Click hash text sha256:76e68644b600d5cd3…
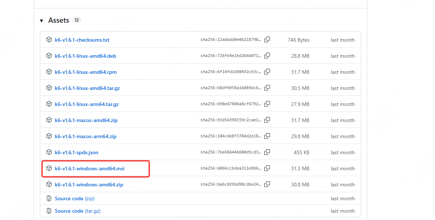 tap(231, 152)
